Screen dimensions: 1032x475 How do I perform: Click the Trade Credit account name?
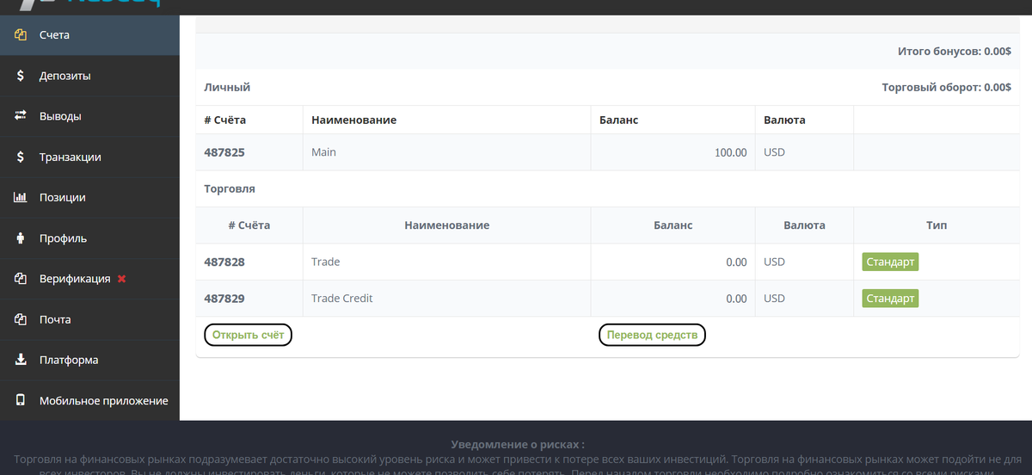(341, 299)
